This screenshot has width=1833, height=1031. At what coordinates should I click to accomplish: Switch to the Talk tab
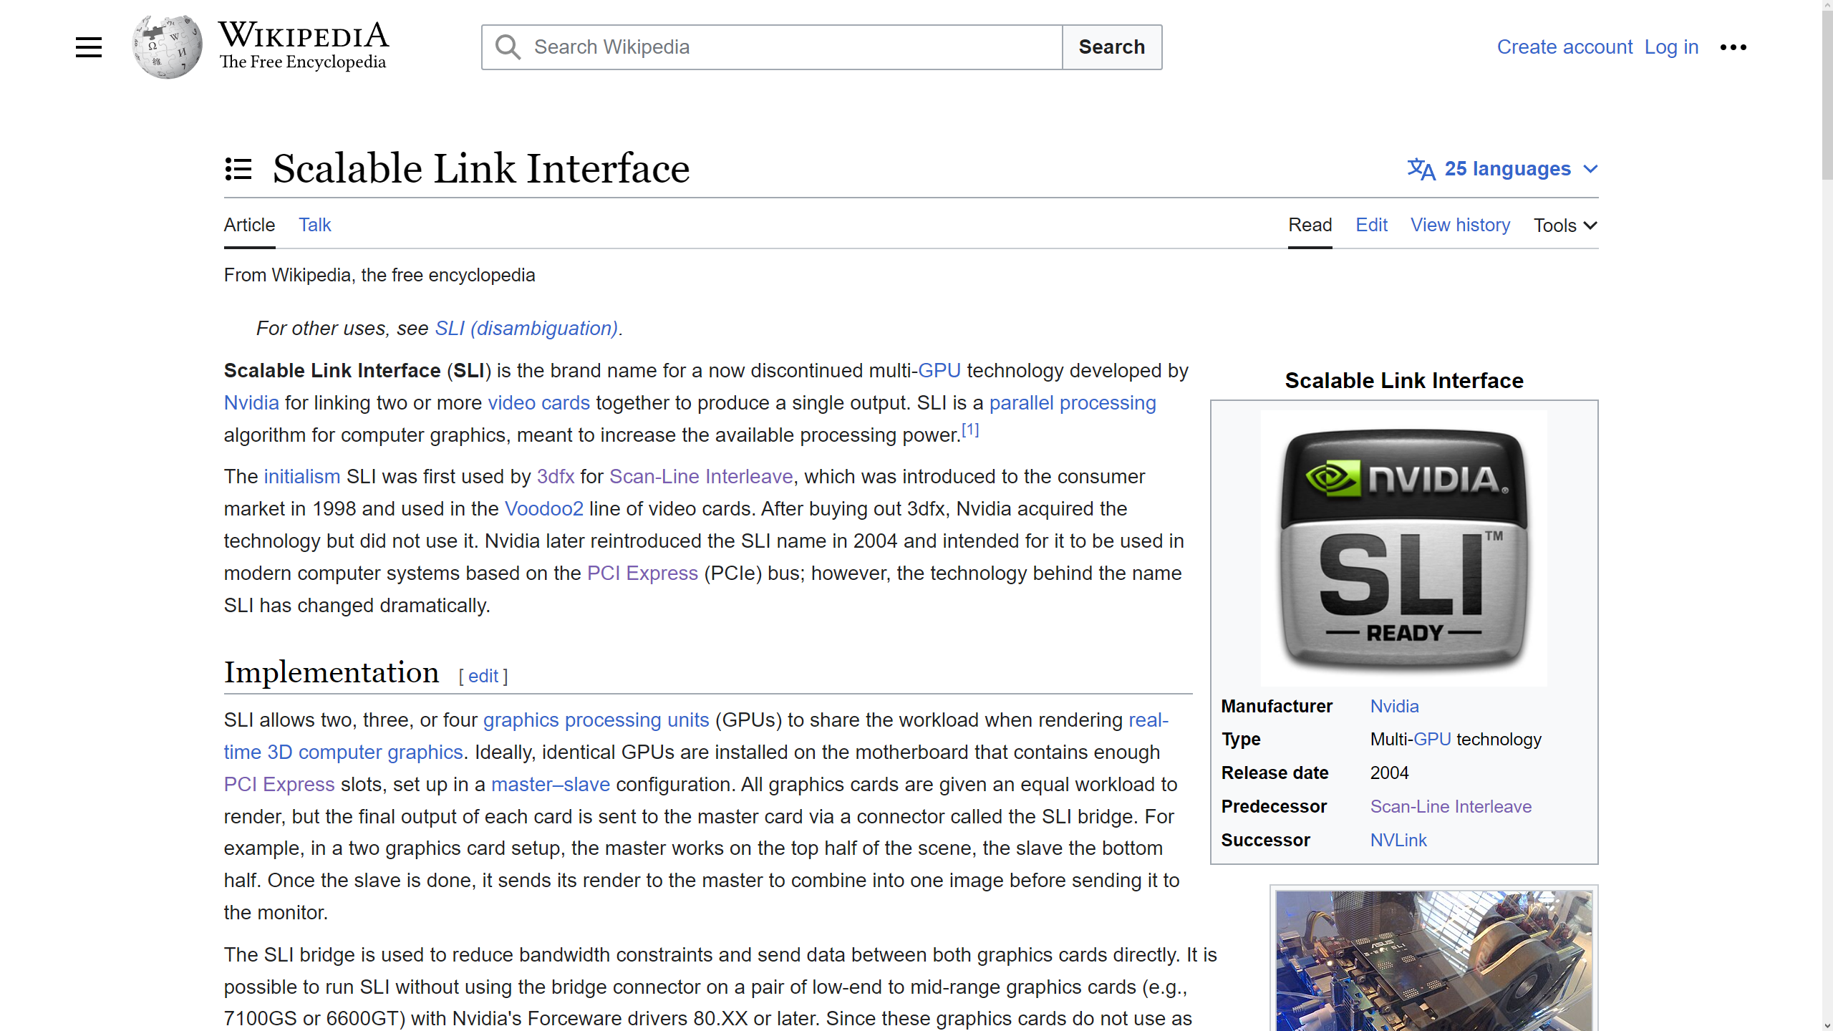[314, 225]
